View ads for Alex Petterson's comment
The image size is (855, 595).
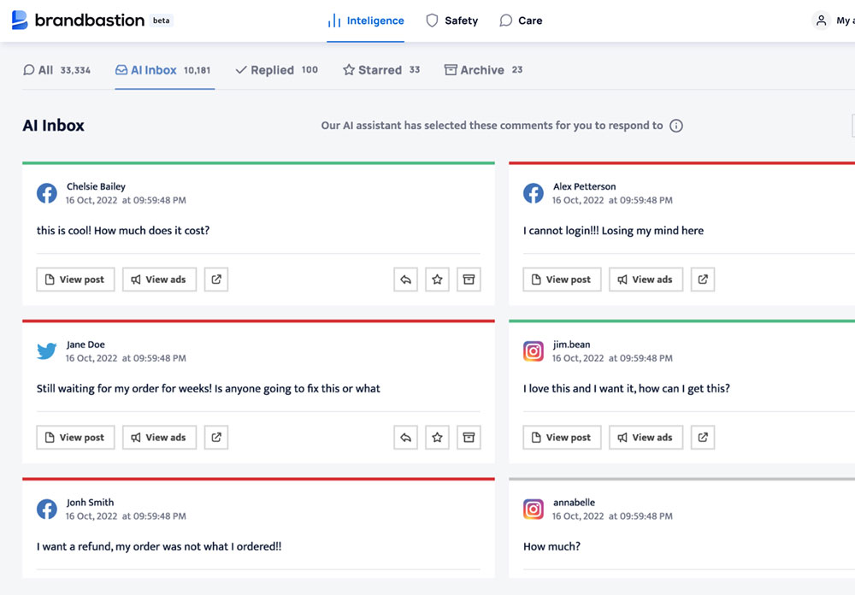pyautogui.click(x=646, y=280)
